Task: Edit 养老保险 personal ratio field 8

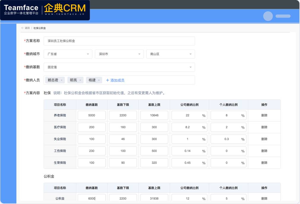Action: coord(228,115)
